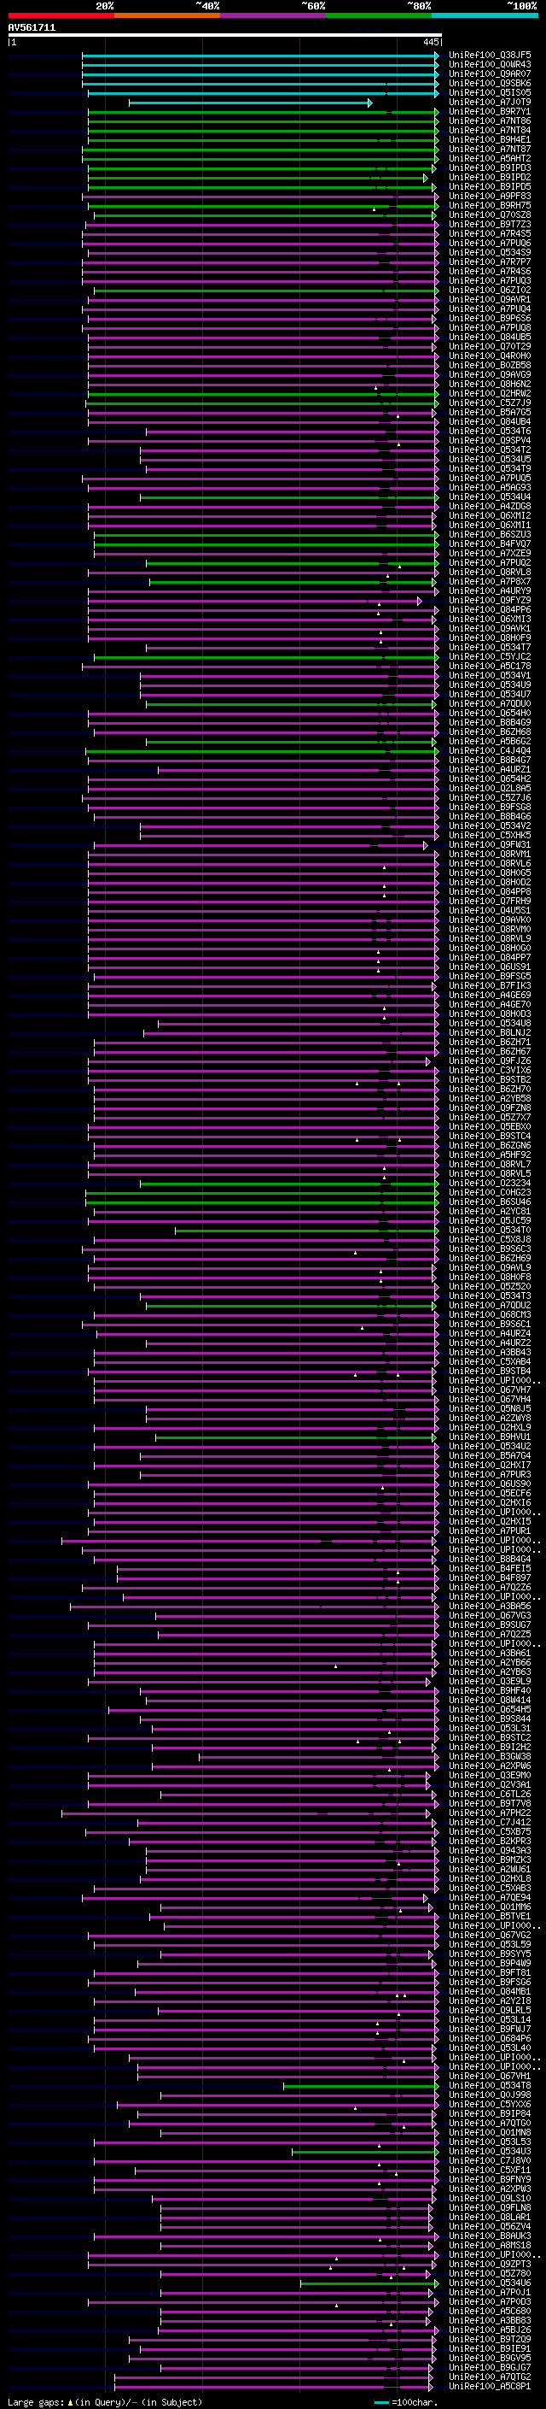Select the UniRef100_B9P6S6 label
Viewport: 546px width, 2409px height.
(490, 319)
